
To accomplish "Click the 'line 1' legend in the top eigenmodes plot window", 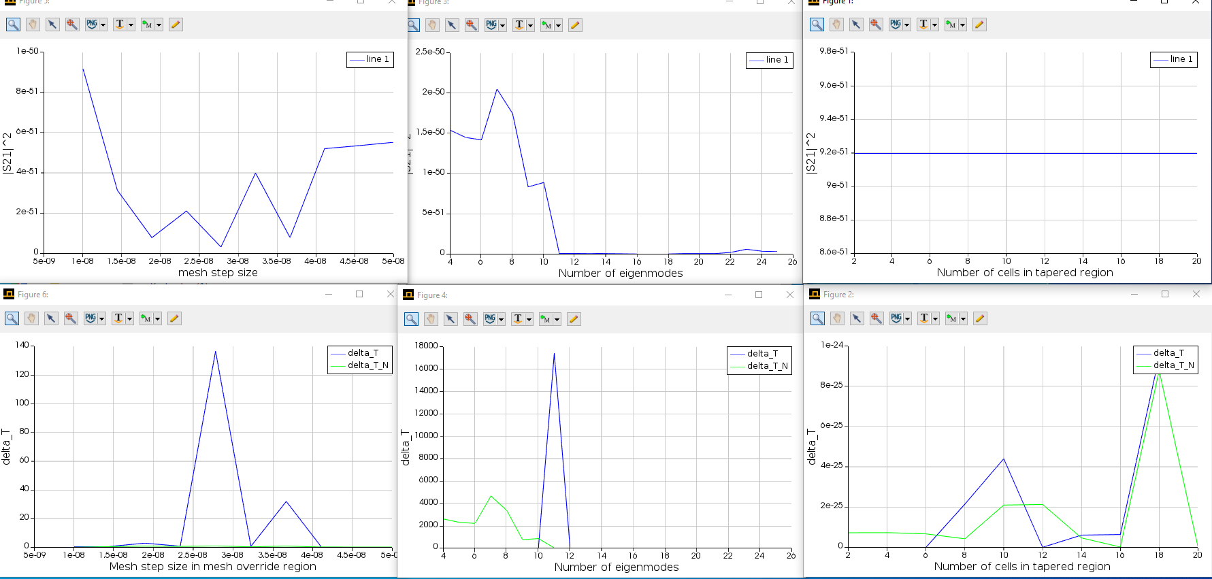I will tap(770, 60).
